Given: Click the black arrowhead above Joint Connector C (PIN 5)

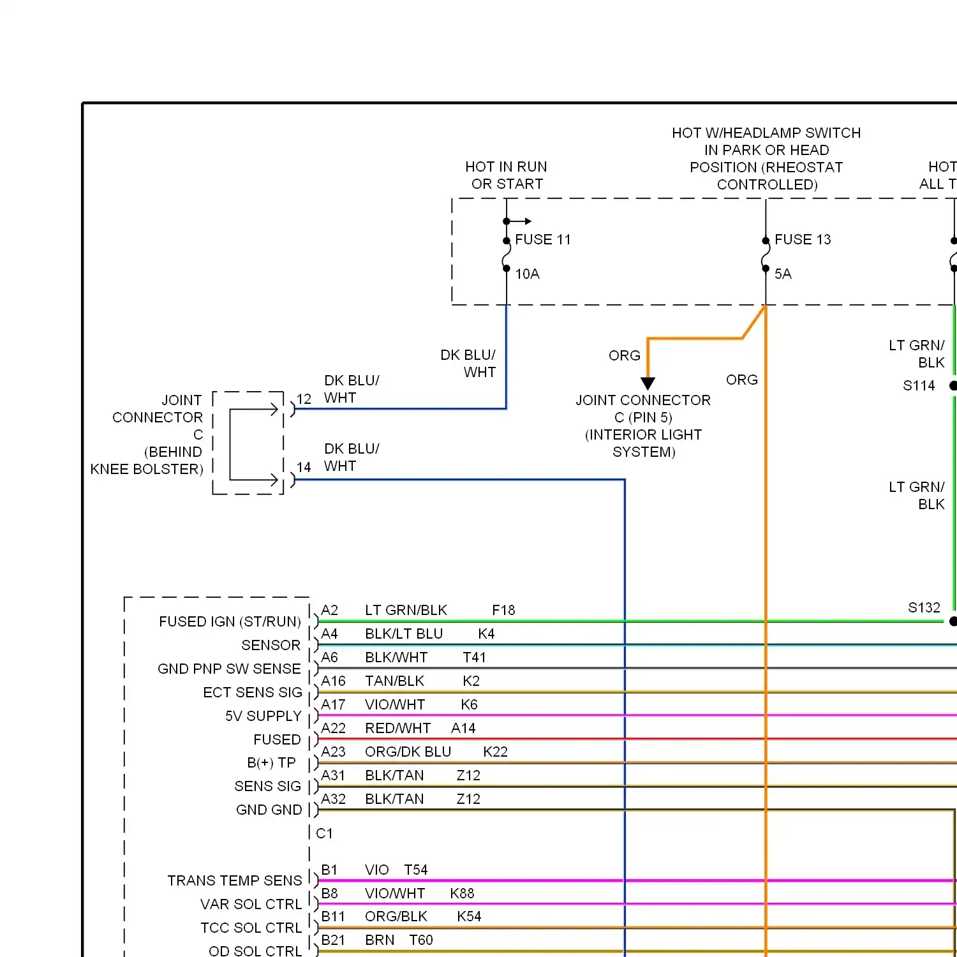Looking at the screenshot, I should (648, 383).
